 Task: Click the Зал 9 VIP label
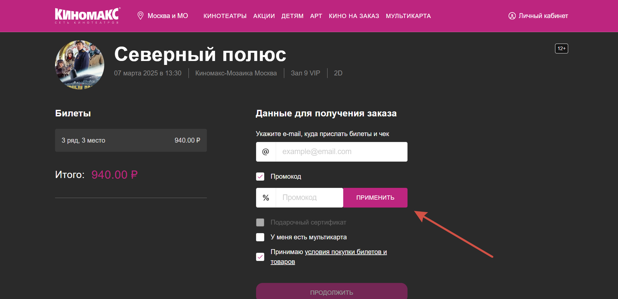306,73
